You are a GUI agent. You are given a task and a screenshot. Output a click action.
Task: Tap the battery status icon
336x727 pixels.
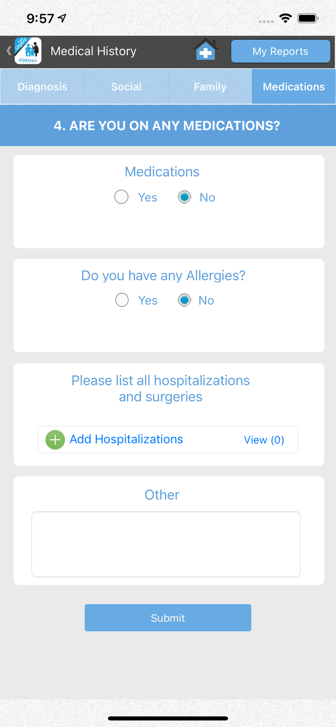point(308,18)
